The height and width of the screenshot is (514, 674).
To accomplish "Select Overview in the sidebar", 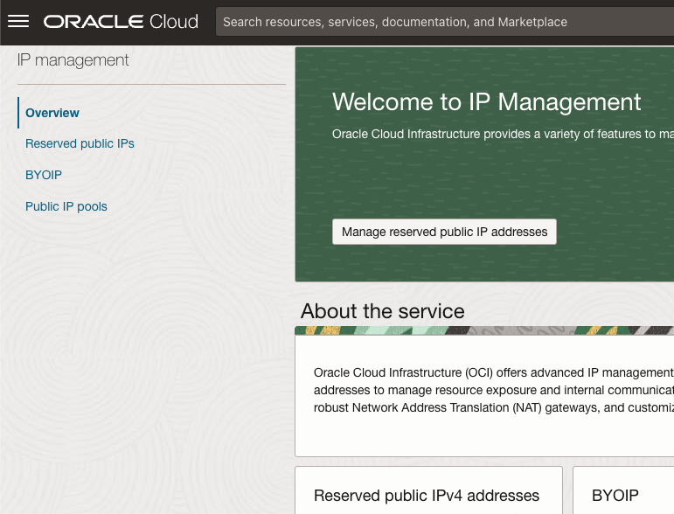I will tap(52, 113).
